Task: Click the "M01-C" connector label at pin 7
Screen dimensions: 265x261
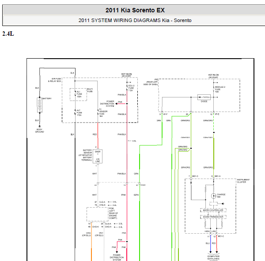Action: tap(195, 176)
